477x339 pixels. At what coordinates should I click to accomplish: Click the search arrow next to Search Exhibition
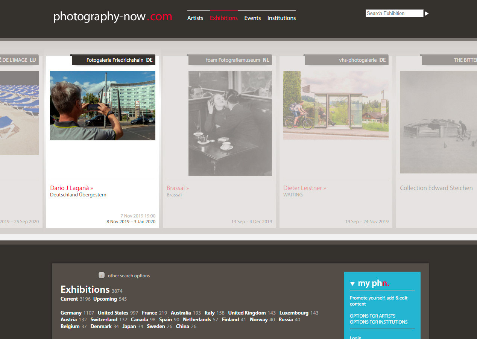point(427,14)
